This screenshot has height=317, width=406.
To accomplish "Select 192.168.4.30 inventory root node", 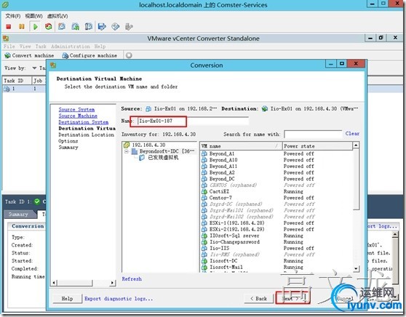I will click(x=148, y=145).
